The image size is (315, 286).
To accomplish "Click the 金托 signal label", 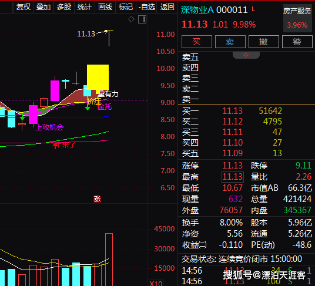I will (x=105, y=106).
